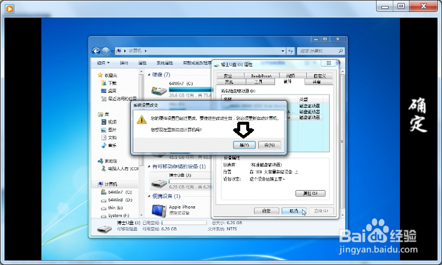Click the Back arrow in Explorer
Screen dimensions: 442x265
pos(96,51)
